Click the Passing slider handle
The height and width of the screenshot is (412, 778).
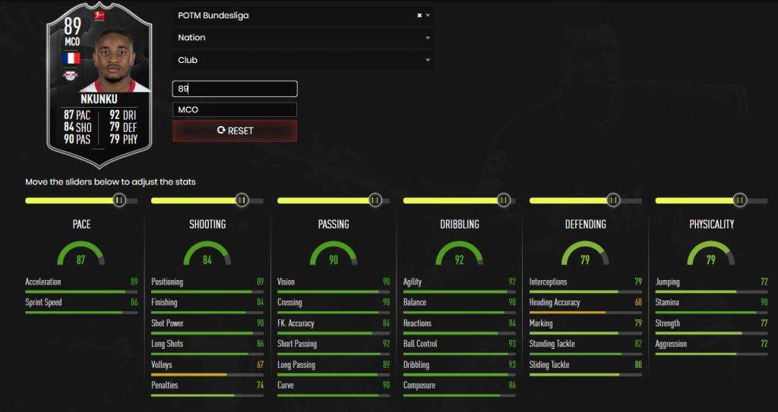(375, 200)
